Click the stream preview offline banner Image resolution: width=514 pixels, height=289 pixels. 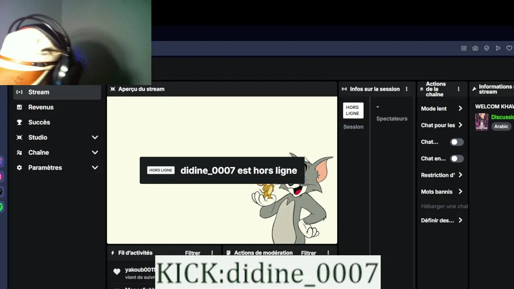[x=222, y=170]
